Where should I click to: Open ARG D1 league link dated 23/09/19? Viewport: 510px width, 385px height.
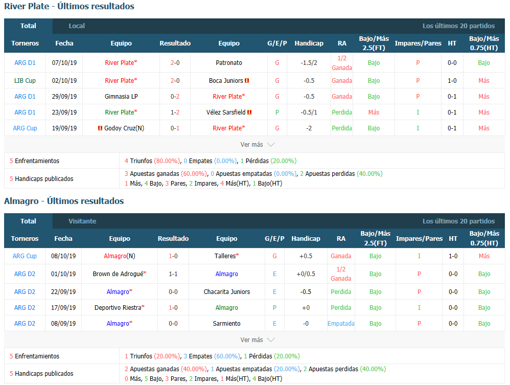click(25, 112)
